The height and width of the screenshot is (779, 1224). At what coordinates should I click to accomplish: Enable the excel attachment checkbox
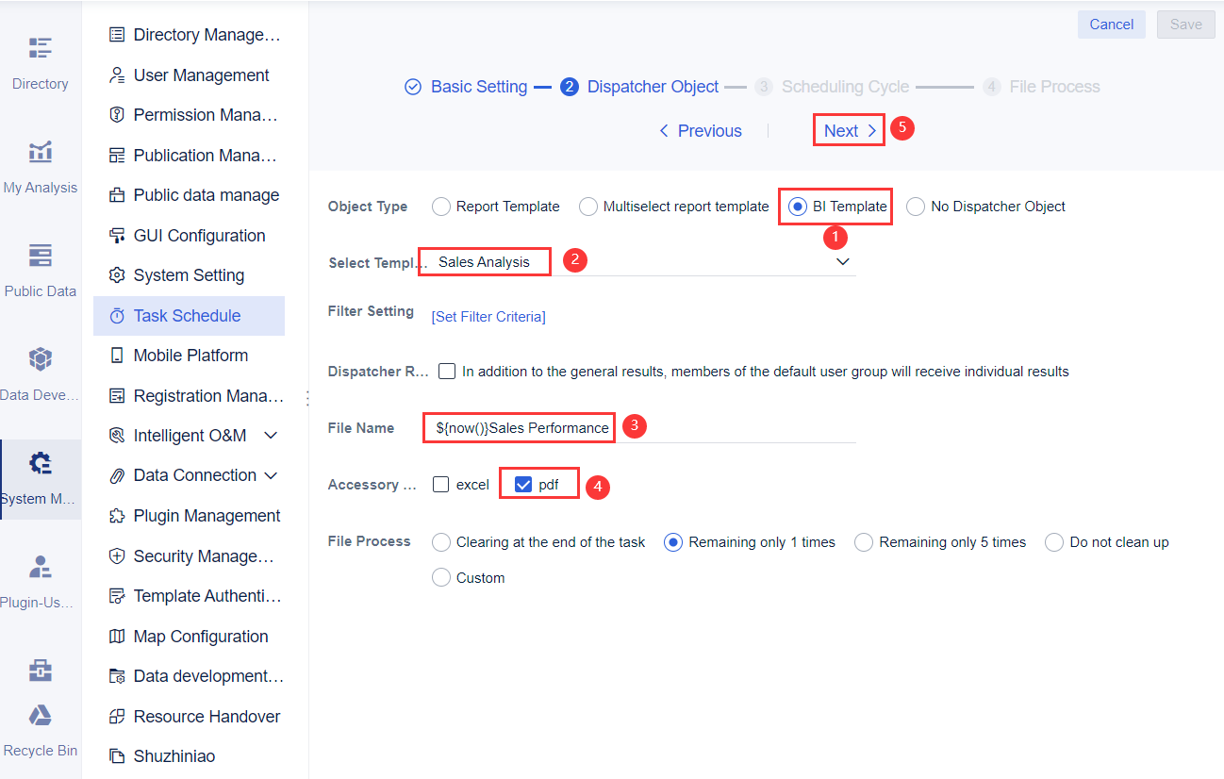coord(439,483)
